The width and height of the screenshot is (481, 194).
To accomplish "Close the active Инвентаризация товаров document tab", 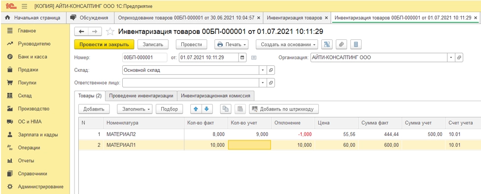I will click(x=476, y=18).
